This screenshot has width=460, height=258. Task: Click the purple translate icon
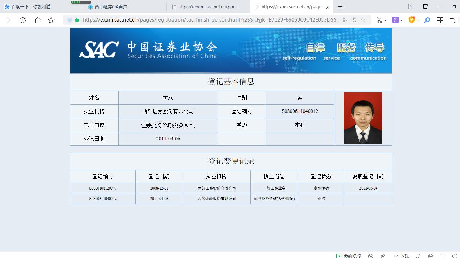coord(395,20)
